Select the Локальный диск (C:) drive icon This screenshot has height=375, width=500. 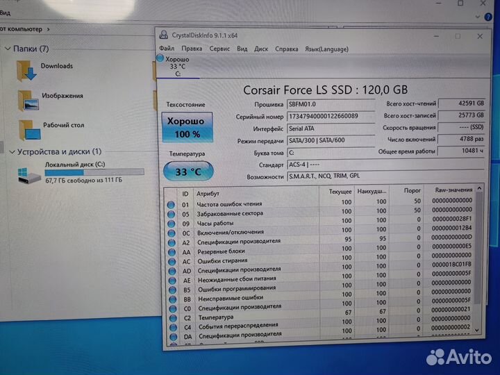[x=29, y=176]
